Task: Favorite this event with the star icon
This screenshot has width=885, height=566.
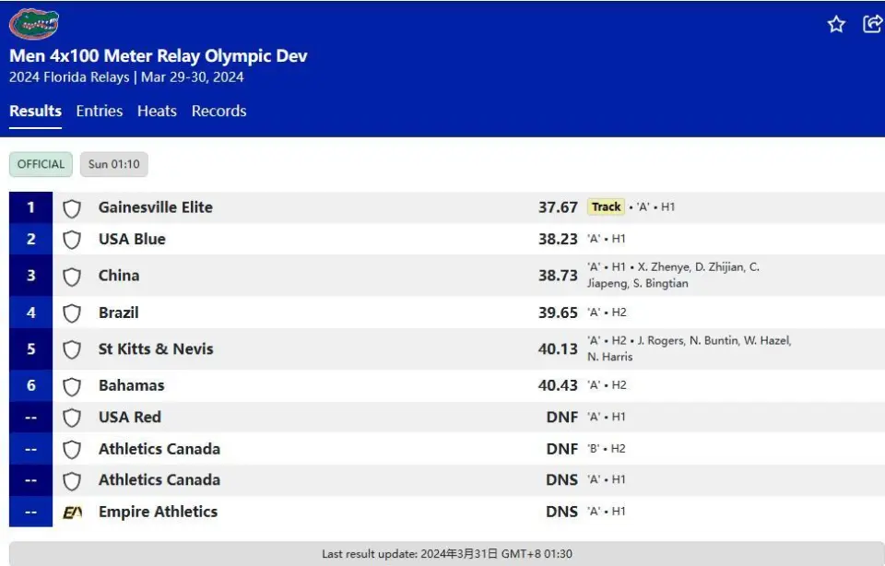Action: [836, 24]
